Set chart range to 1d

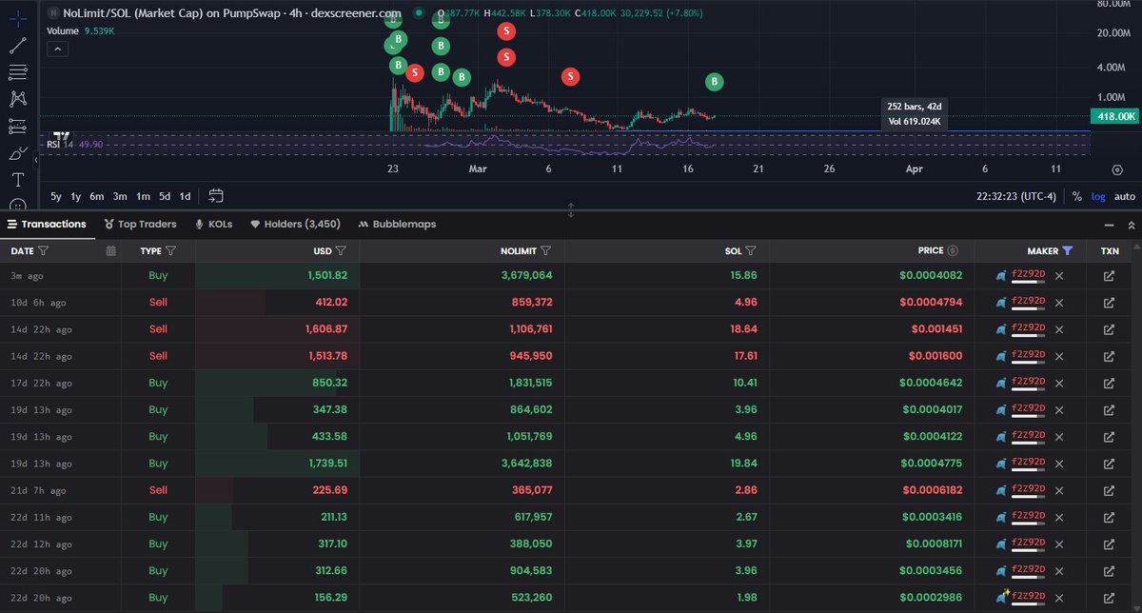tap(185, 196)
